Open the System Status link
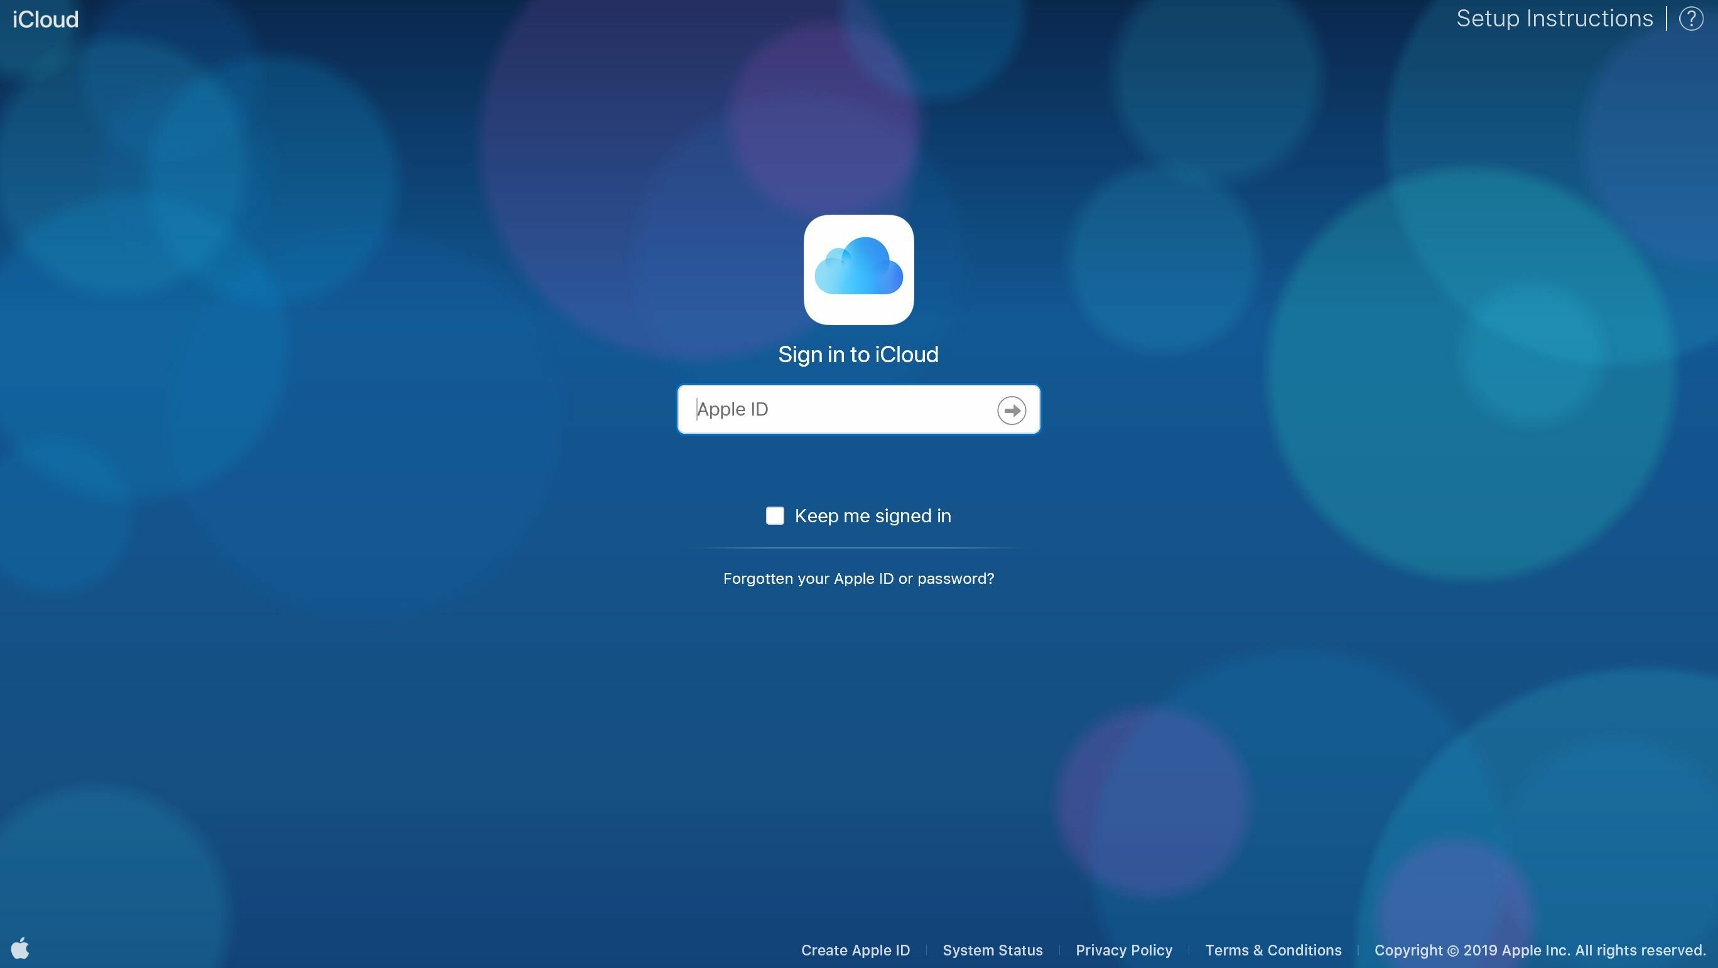Screen dimensions: 1718x968 [x=992, y=950]
